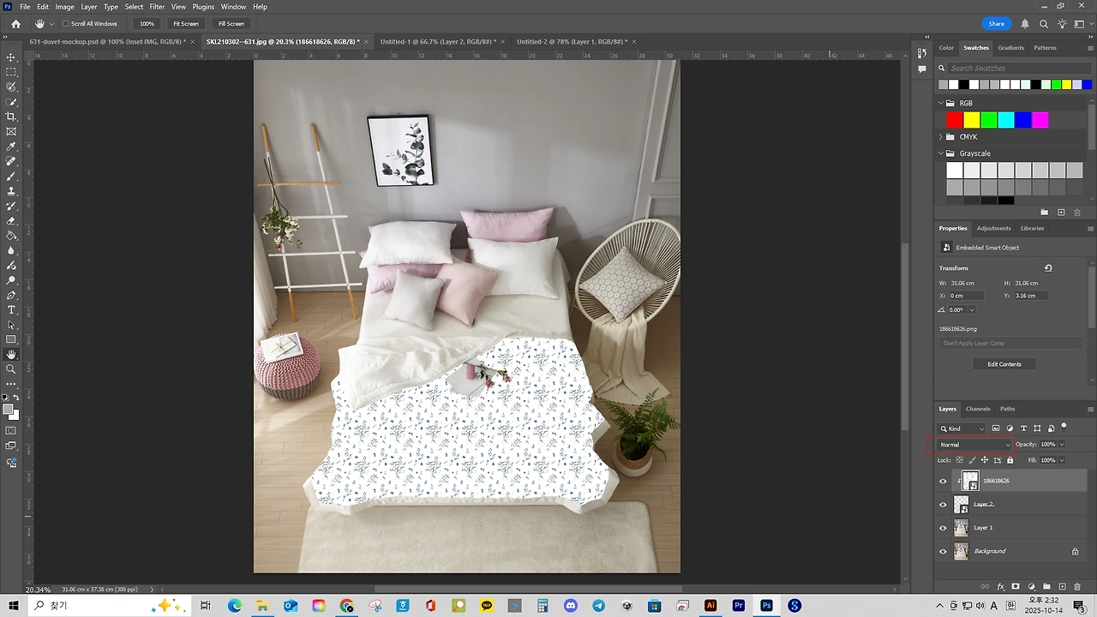
Task: Switch to the Channels tab
Action: [978, 409]
